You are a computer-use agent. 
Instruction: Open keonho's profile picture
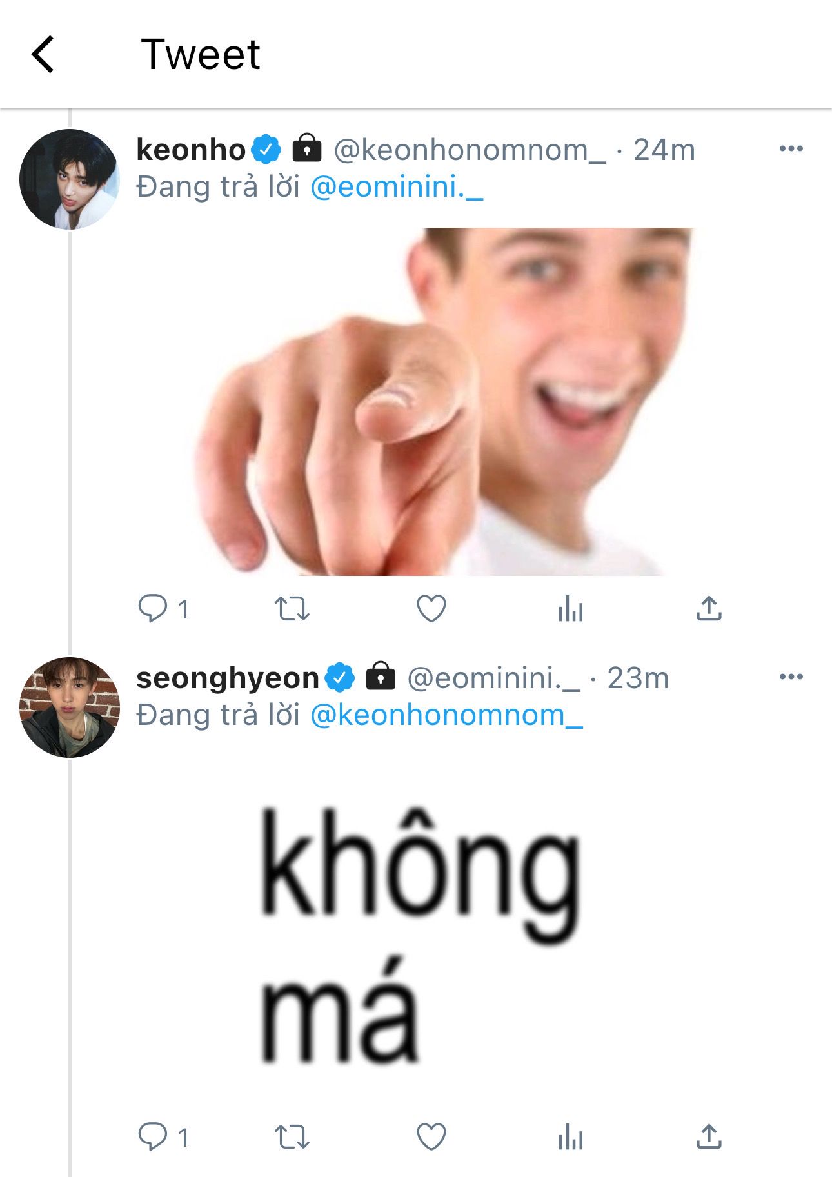[x=70, y=179]
